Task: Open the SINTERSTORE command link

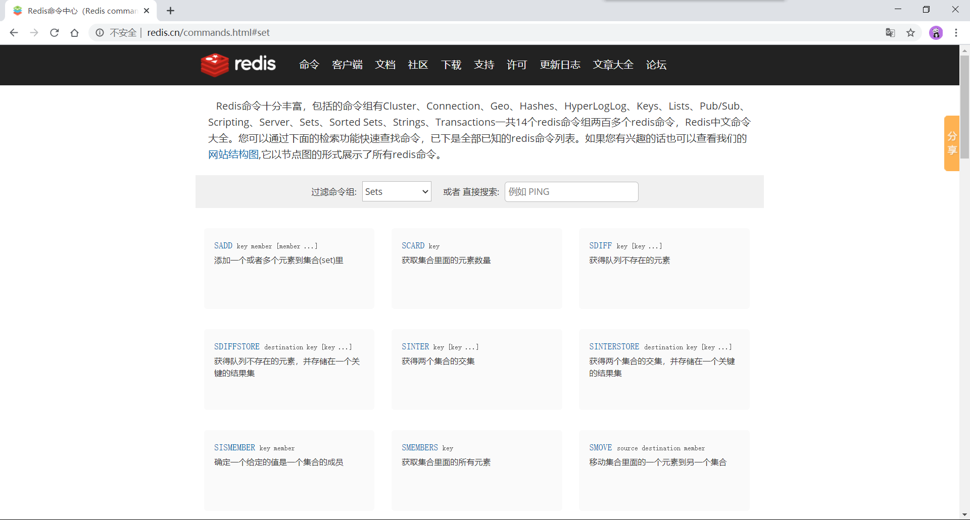Action: tap(614, 347)
